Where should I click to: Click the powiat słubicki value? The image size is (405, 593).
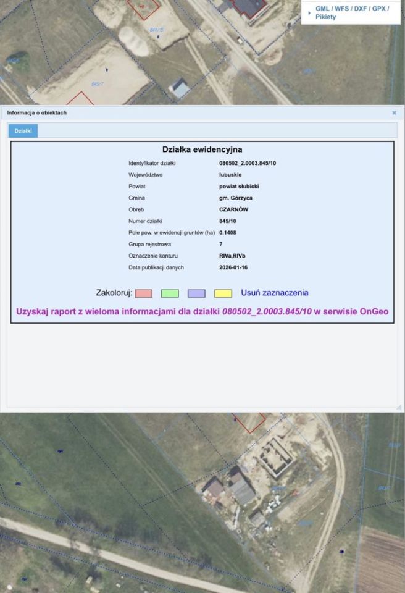239,187
